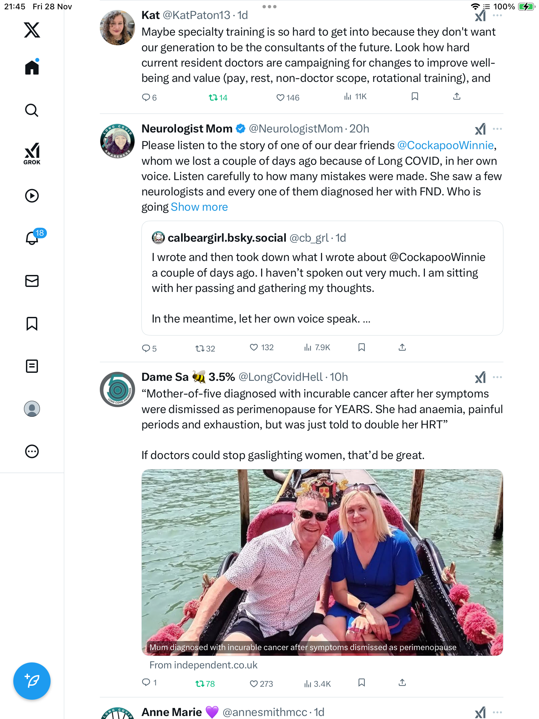Open Bookmarks in the sidebar

click(32, 324)
